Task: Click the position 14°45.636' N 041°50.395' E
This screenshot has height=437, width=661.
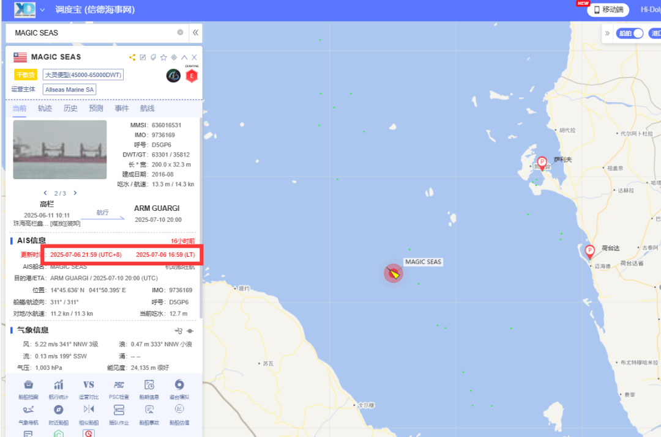Action: (x=88, y=290)
